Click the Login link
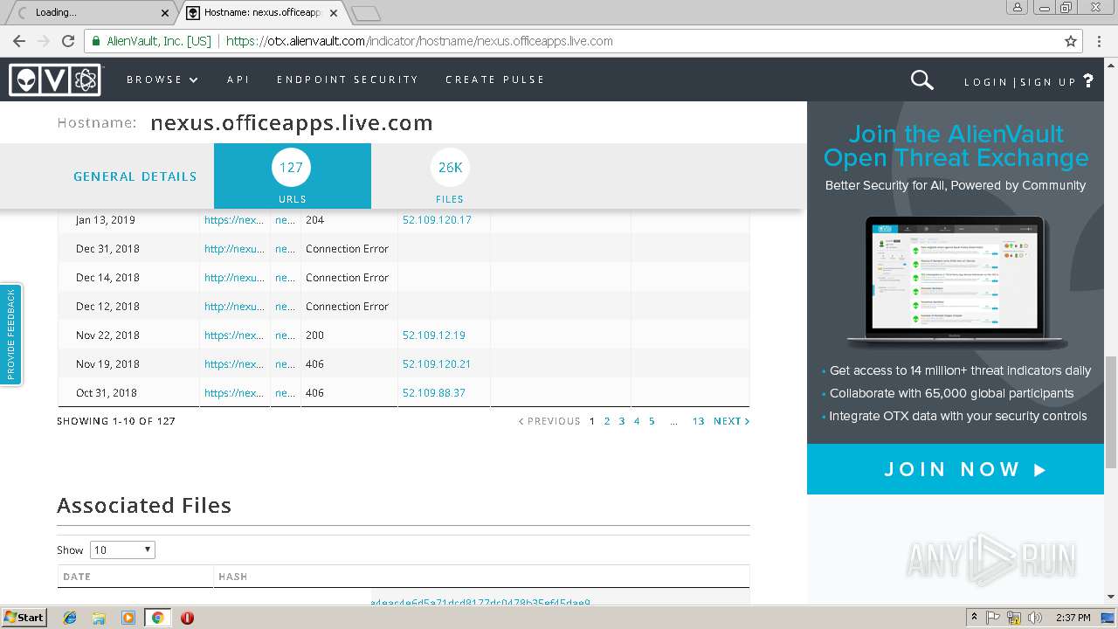Viewport: 1118px width, 629px height. [x=986, y=82]
